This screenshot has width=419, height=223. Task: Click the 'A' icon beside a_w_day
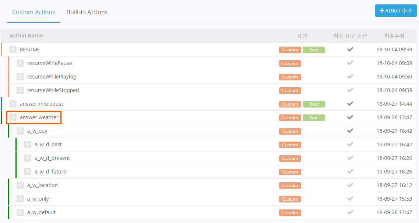coord(20,131)
